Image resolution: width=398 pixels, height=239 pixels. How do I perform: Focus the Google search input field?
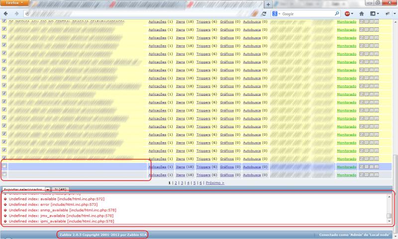pyautogui.click(x=308, y=14)
